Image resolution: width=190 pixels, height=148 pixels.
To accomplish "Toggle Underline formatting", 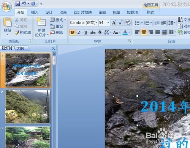I will (x=86, y=32).
